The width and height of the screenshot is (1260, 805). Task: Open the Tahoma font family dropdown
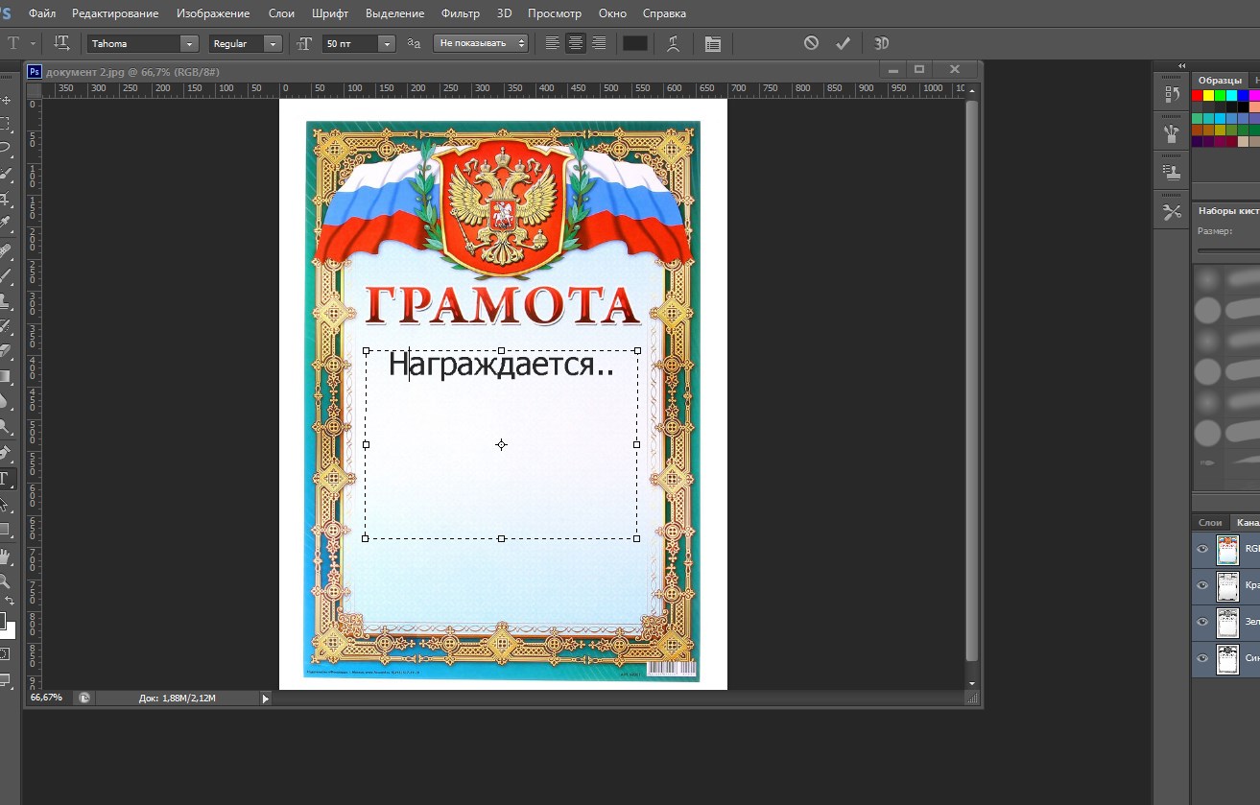[189, 44]
